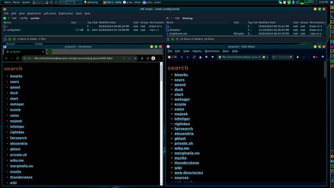Open the Bookmarks menu in Xfe
This screenshot has width=334, height=188.
[x=34, y=13]
